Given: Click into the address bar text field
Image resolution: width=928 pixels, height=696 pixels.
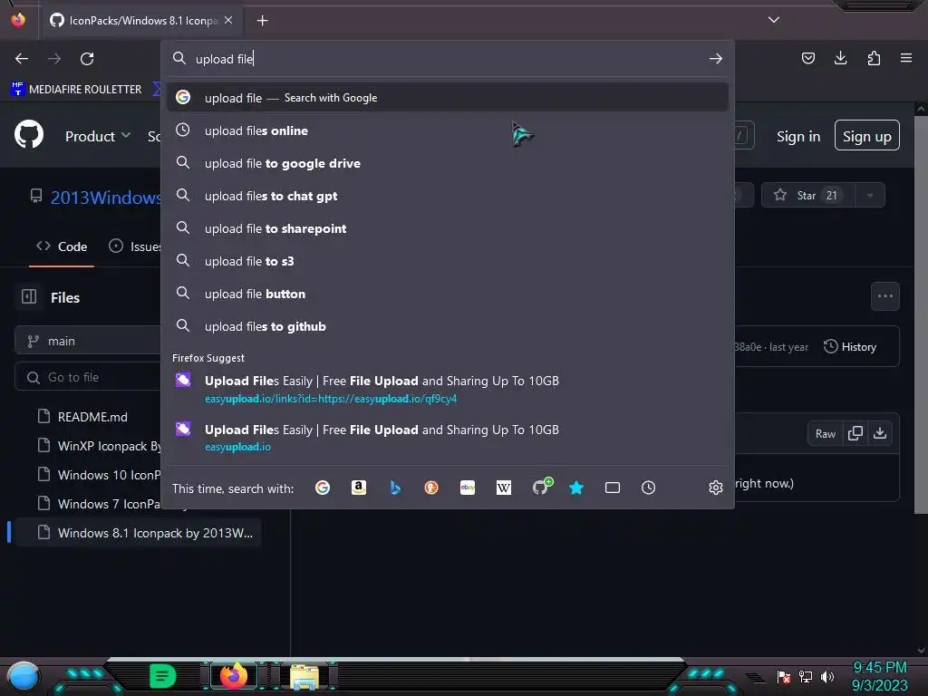Looking at the screenshot, I should 449,59.
